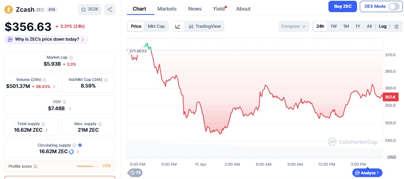Click the USD currency axis label
This screenshot has width=404, height=179.
click(x=391, y=157)
